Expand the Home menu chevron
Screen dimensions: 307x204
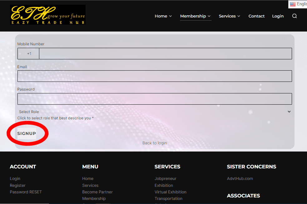[x=170, y=16]
